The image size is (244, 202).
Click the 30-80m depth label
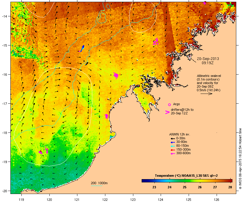[x=182, y=142]
